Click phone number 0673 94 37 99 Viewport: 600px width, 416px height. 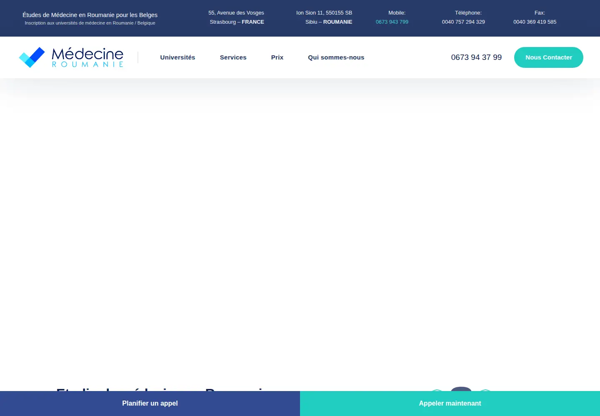pyautogui.click(x=476, y=57)
